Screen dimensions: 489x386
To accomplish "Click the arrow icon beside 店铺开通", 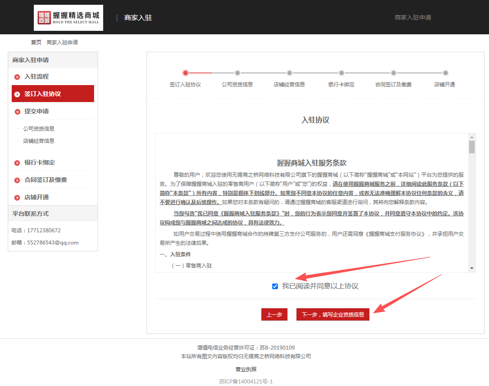I will point(17,198).
